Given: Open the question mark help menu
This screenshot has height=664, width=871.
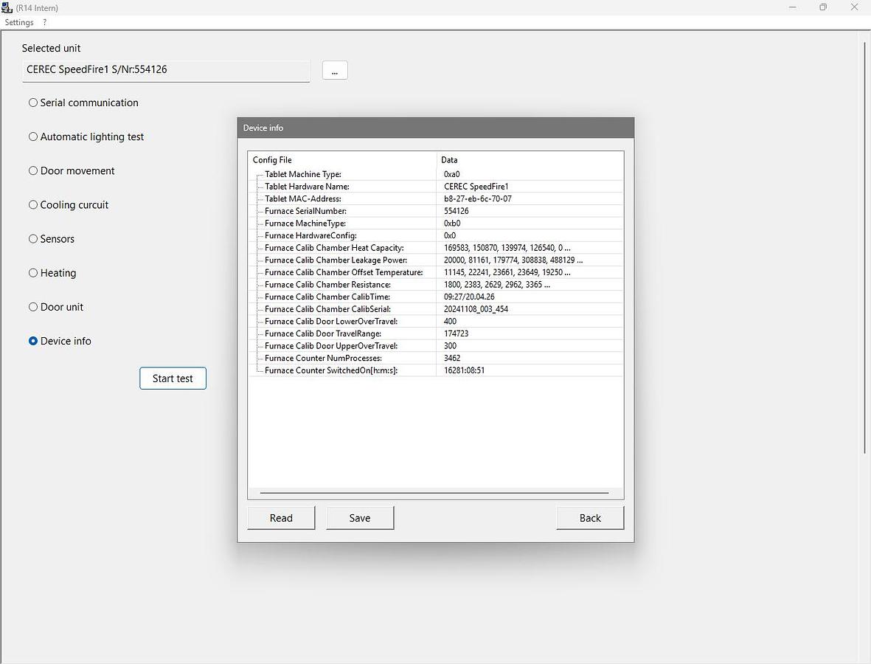Looking at the screenshot, I should click(x=45, y=22).
